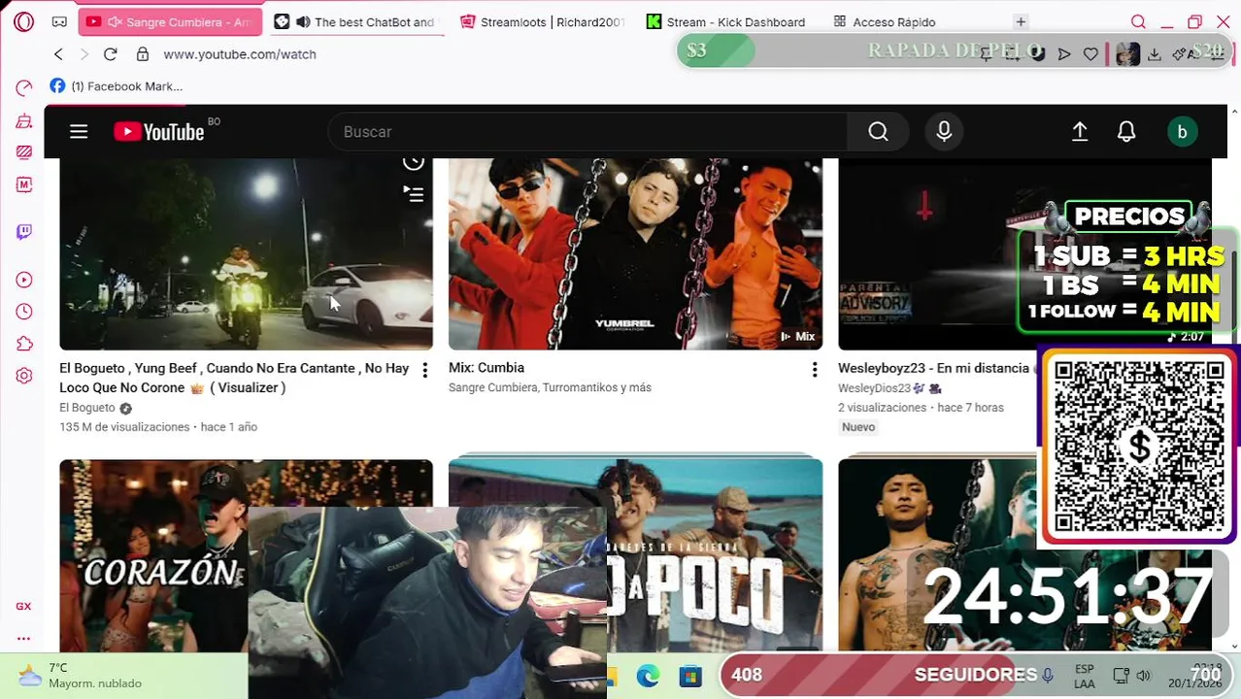
Task: Go forward to the next page
Action: pyautogui.click(x=84, y=54)
